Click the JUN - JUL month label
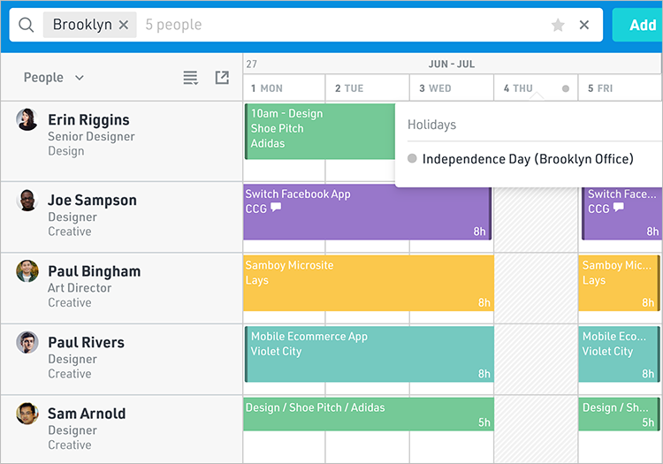 (451, 64)
